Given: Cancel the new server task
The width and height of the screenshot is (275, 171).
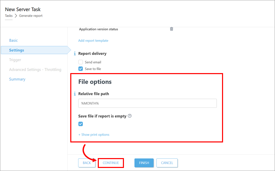Looking at the screenshot, I should pos(167,163).
